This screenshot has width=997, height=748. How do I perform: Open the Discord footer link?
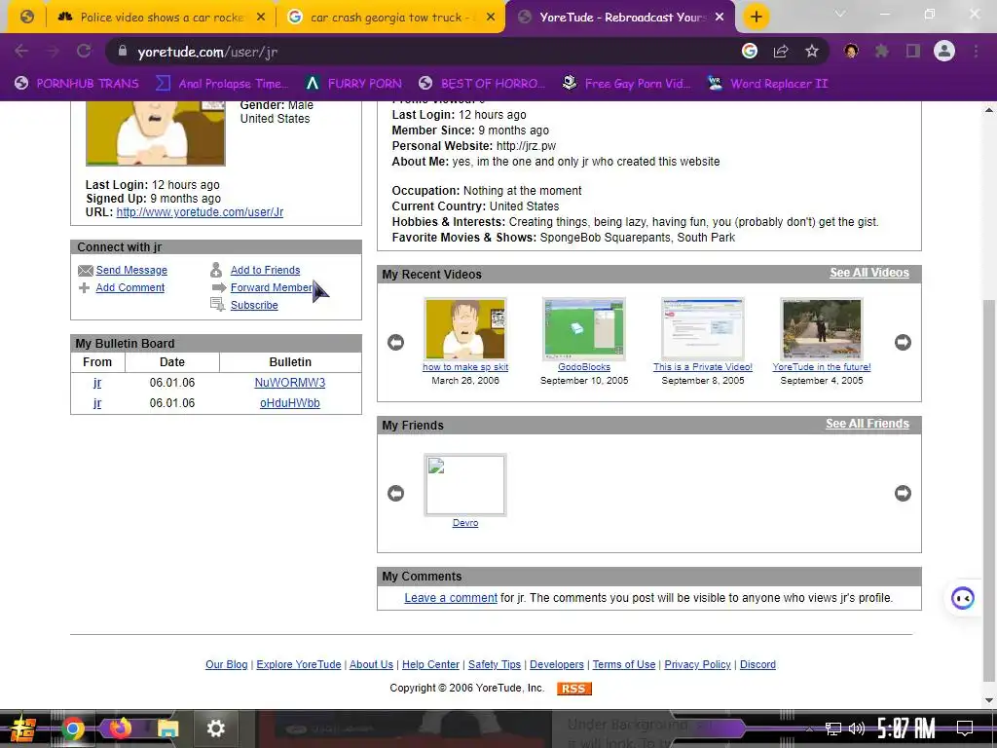coord(757,664)
